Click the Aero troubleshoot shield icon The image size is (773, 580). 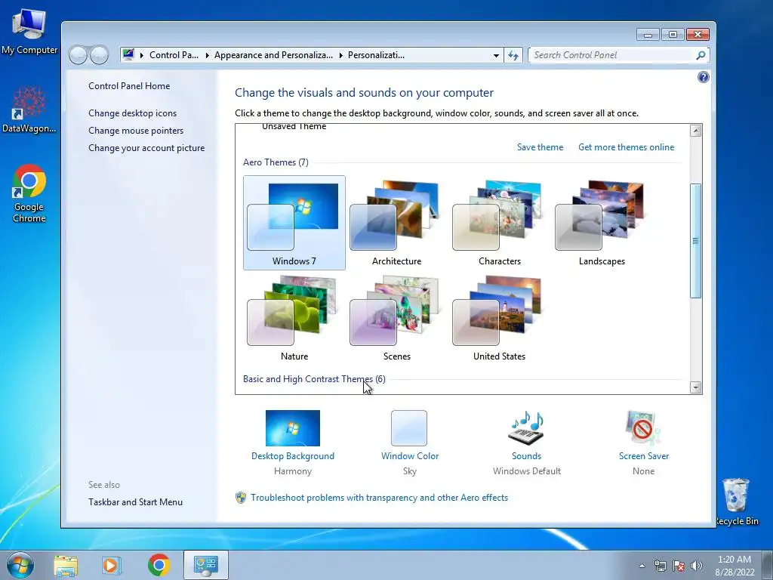pyautogui.click(x=241, y=497)
